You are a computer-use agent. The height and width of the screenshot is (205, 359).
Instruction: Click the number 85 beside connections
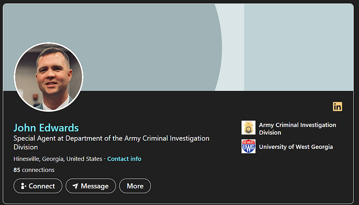point(17,170)
